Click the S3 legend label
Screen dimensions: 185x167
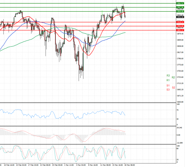point(168,90)
